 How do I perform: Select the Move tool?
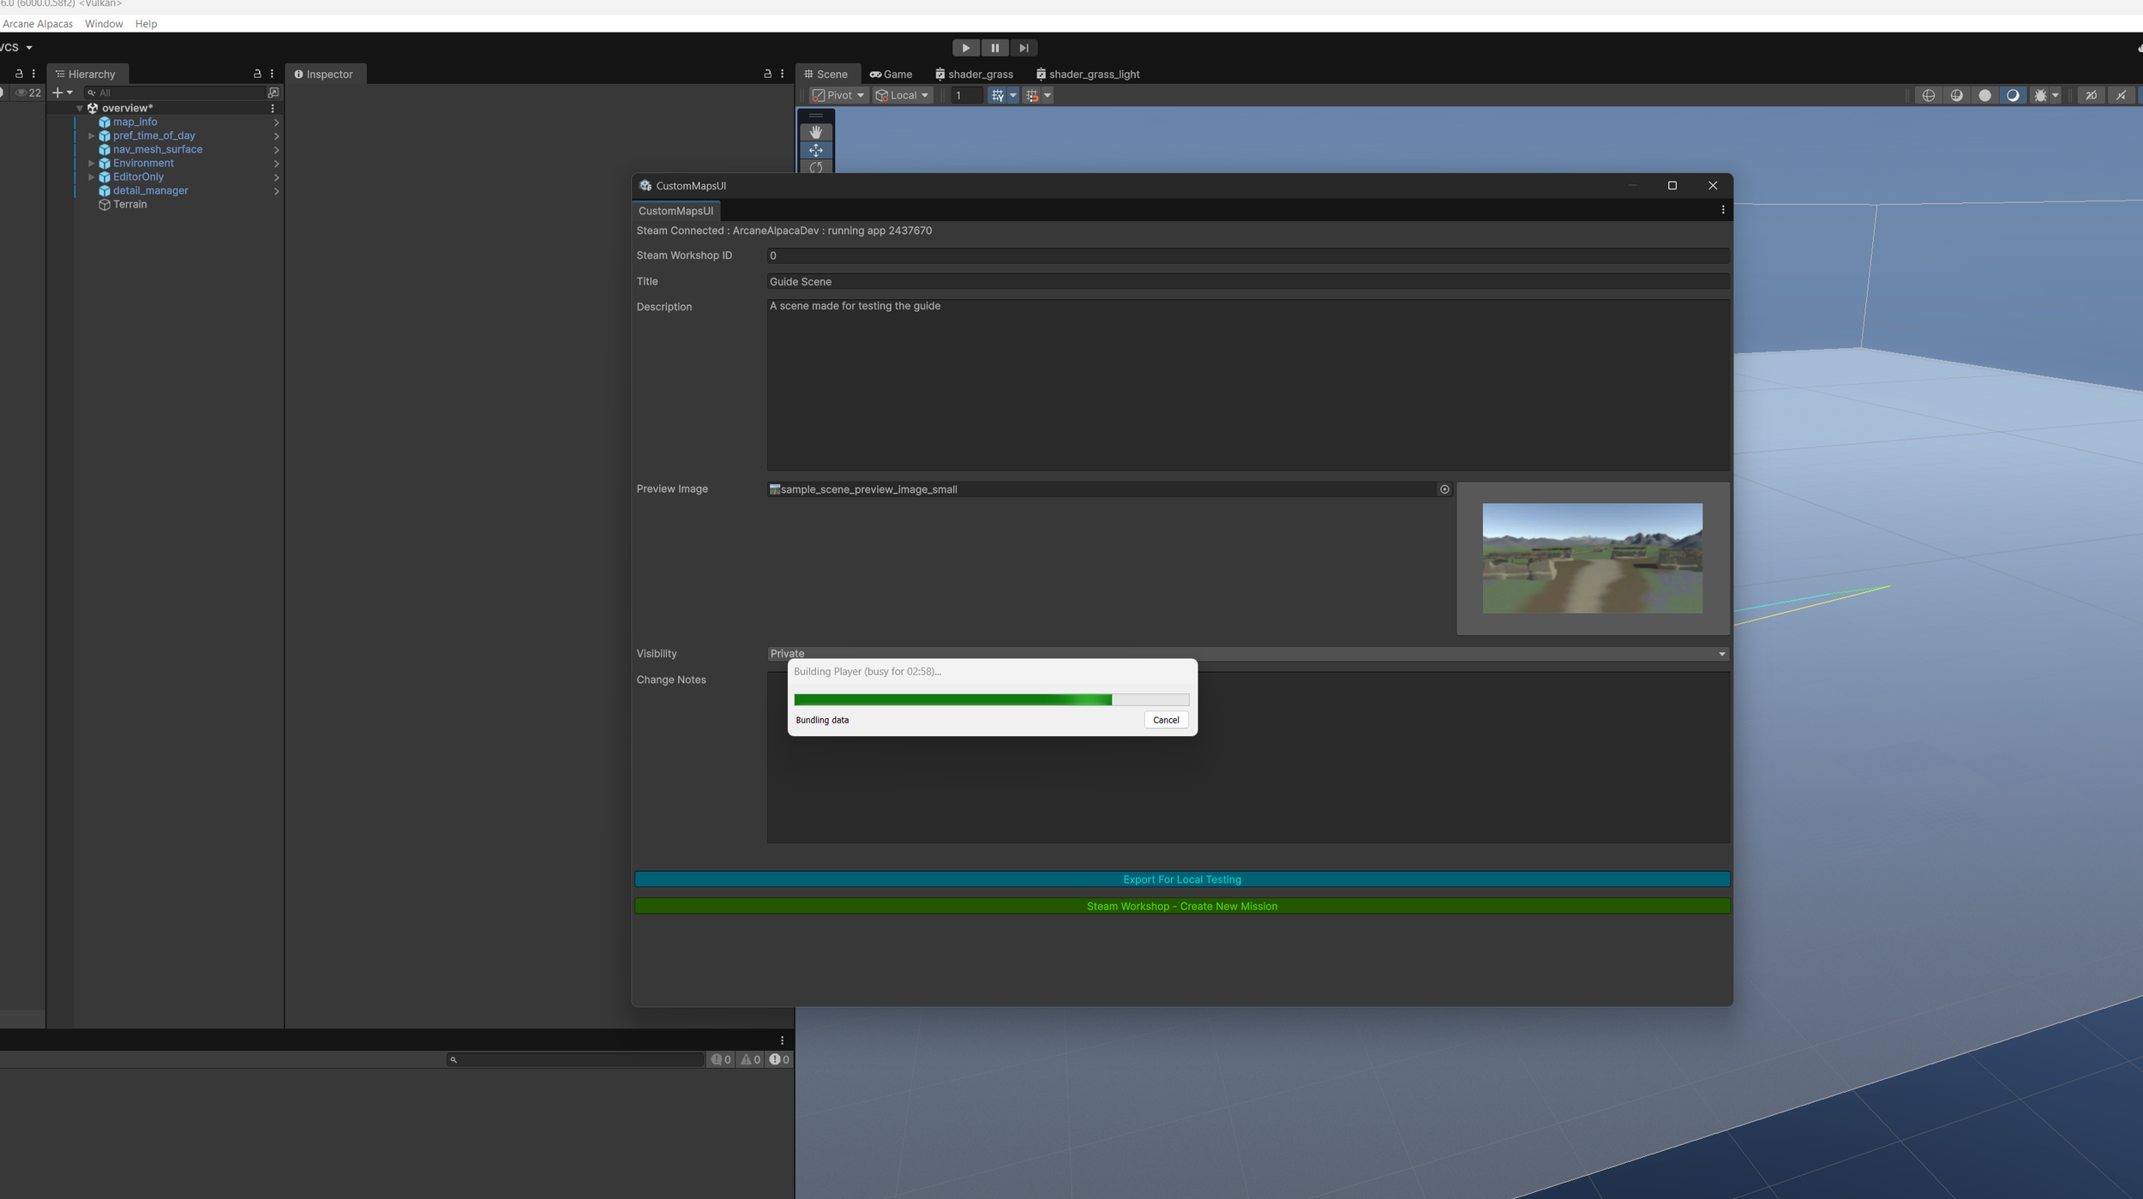click(815, 150)
